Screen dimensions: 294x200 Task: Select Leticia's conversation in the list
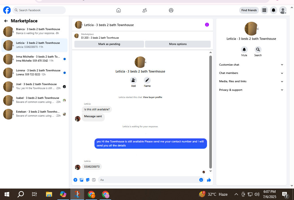coord(34,45)
